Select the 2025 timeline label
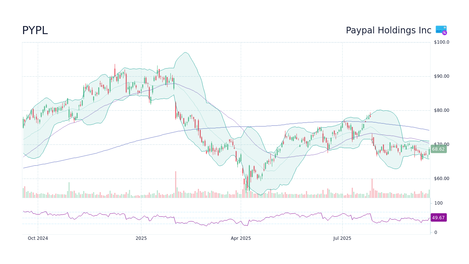The image size is (469, 264). (x=141, y=238)
